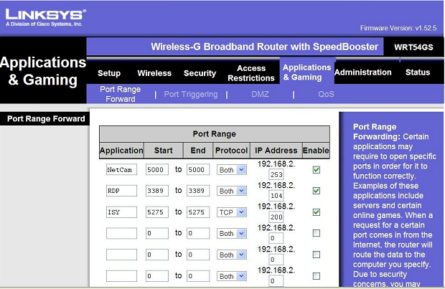Open protocol dropdown for NetCam row
Image resolution: width=445 pixels, height=289 pixels.
[232, 170]
